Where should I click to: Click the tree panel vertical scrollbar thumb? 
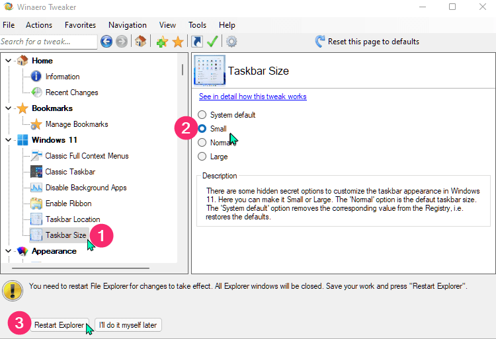pos(183,69)
